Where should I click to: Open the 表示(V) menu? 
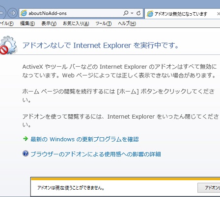point(49,24)
